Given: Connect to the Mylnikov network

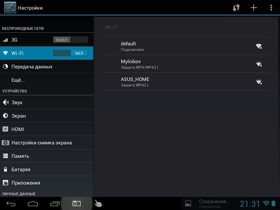Looking at the screenshot, I should (x=186, y=64).
